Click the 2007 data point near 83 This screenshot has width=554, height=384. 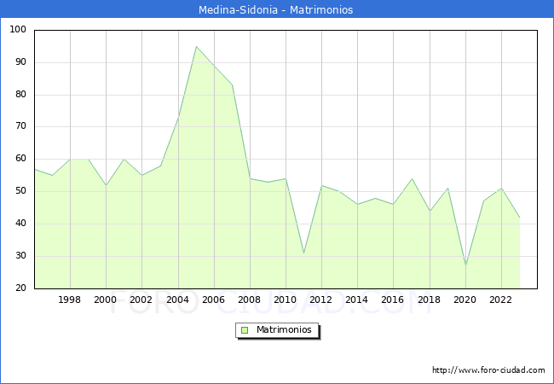(x=232, y=84)
